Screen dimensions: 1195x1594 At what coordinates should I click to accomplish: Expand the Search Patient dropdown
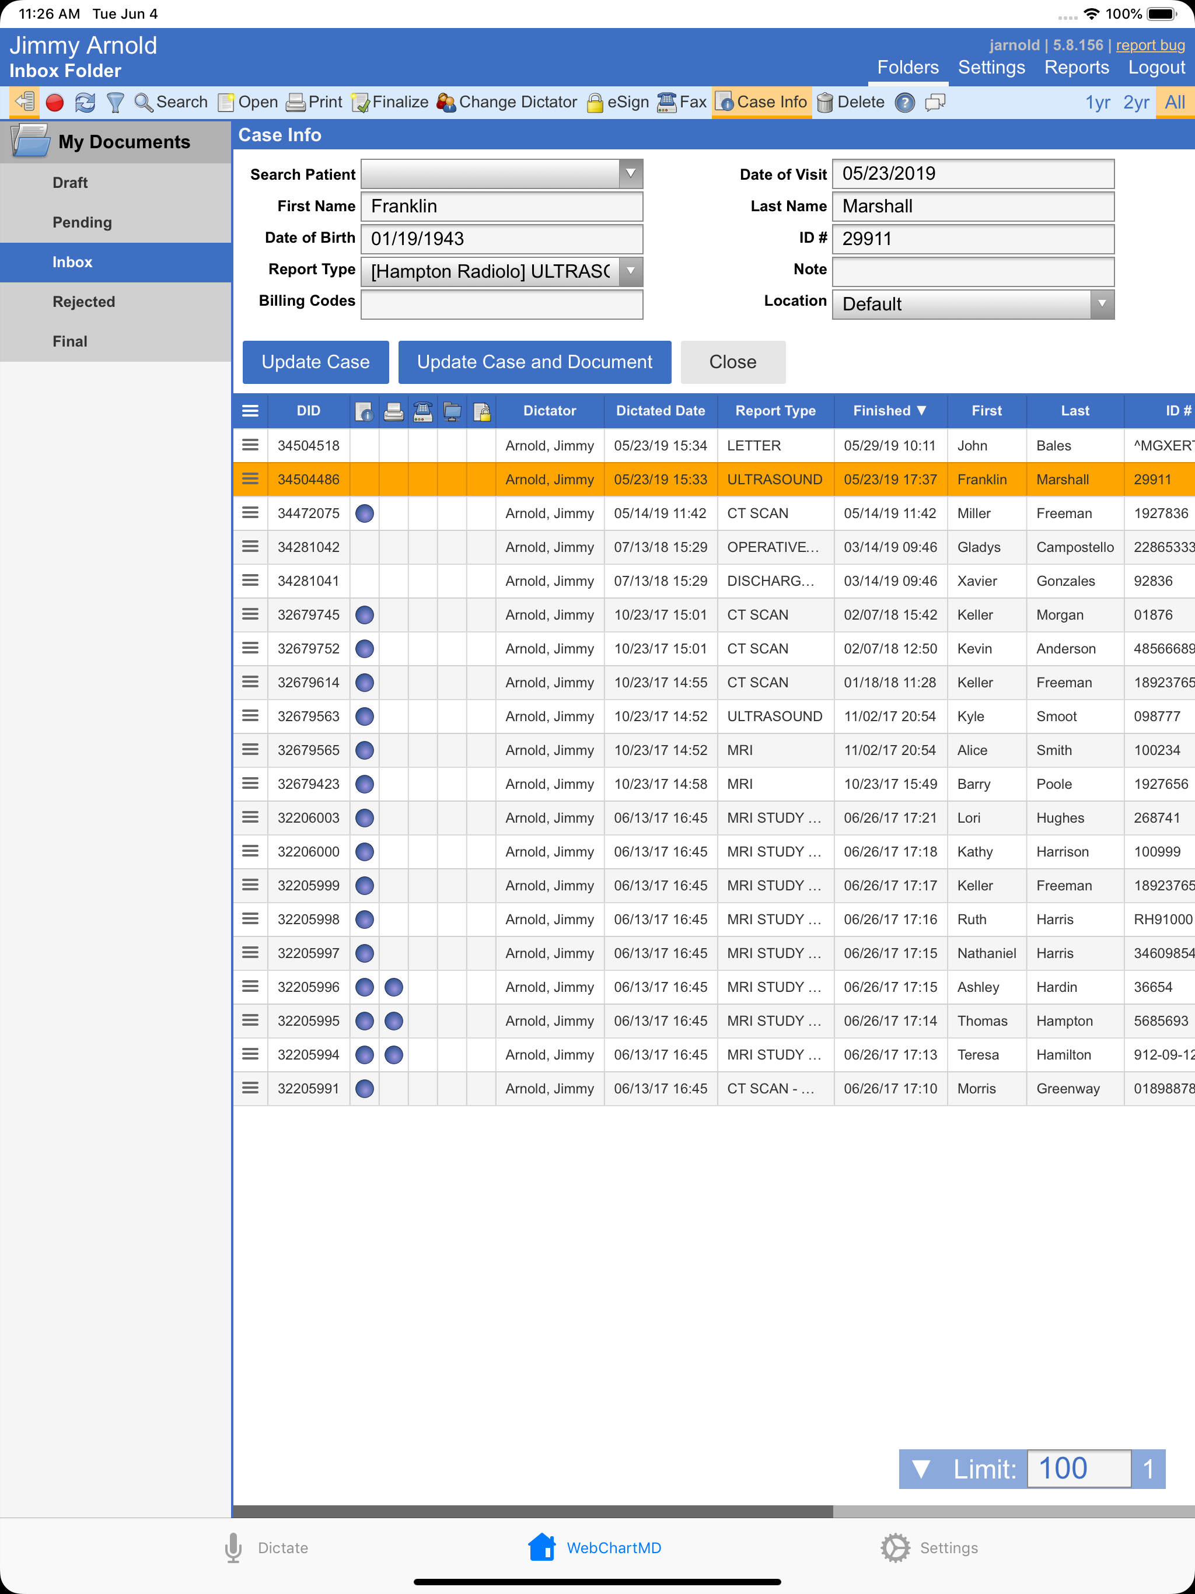click(x=631, y=174)
